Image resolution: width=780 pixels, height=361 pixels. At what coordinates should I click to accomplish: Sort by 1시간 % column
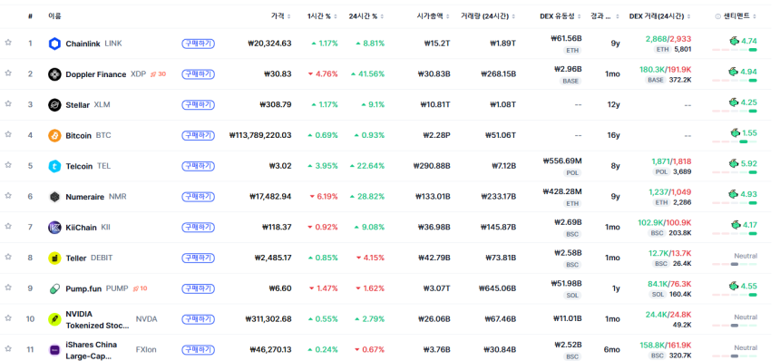click(x=322, y=16)
